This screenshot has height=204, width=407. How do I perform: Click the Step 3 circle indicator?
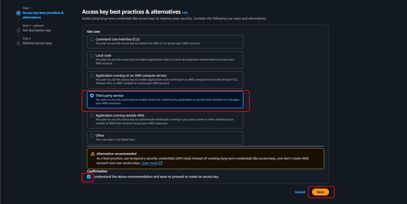tap(18, 43)
